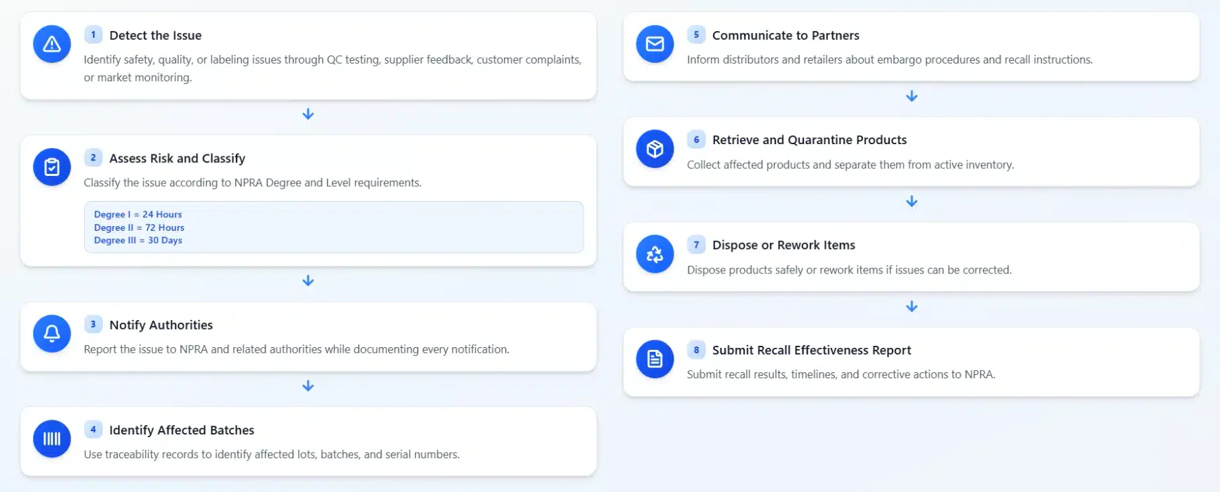
Task: Click the step 3 number badge
Action: [94, 324]
